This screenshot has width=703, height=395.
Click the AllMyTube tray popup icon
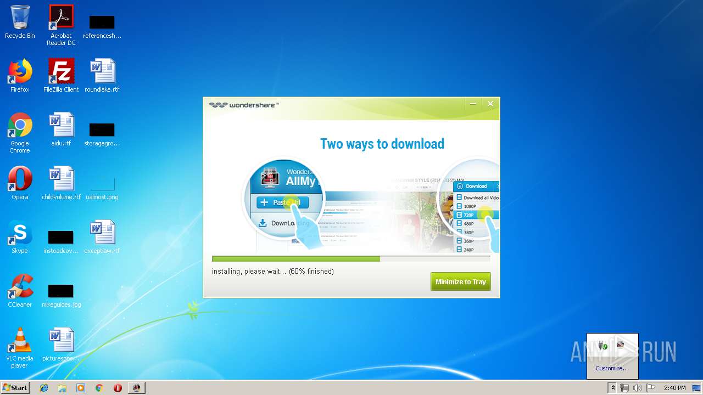click(x=621, y=344)
